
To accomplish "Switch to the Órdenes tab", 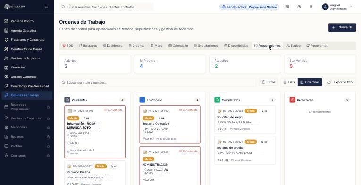I will click(136, 46).
